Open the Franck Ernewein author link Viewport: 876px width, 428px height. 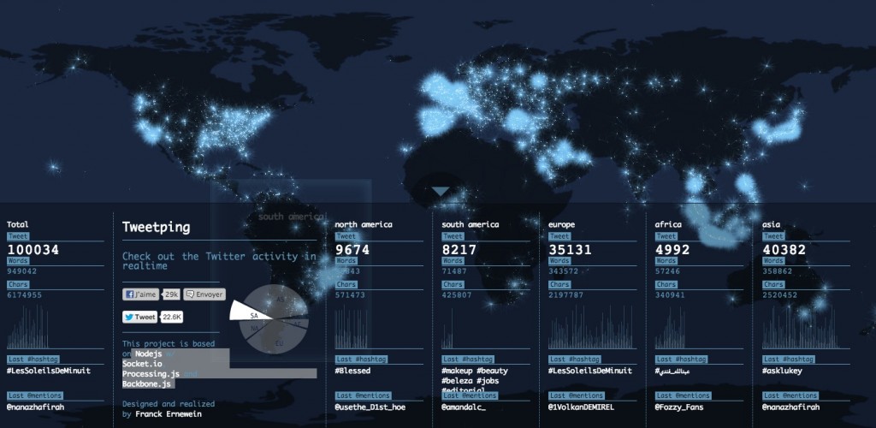click(x=169, y=414)
